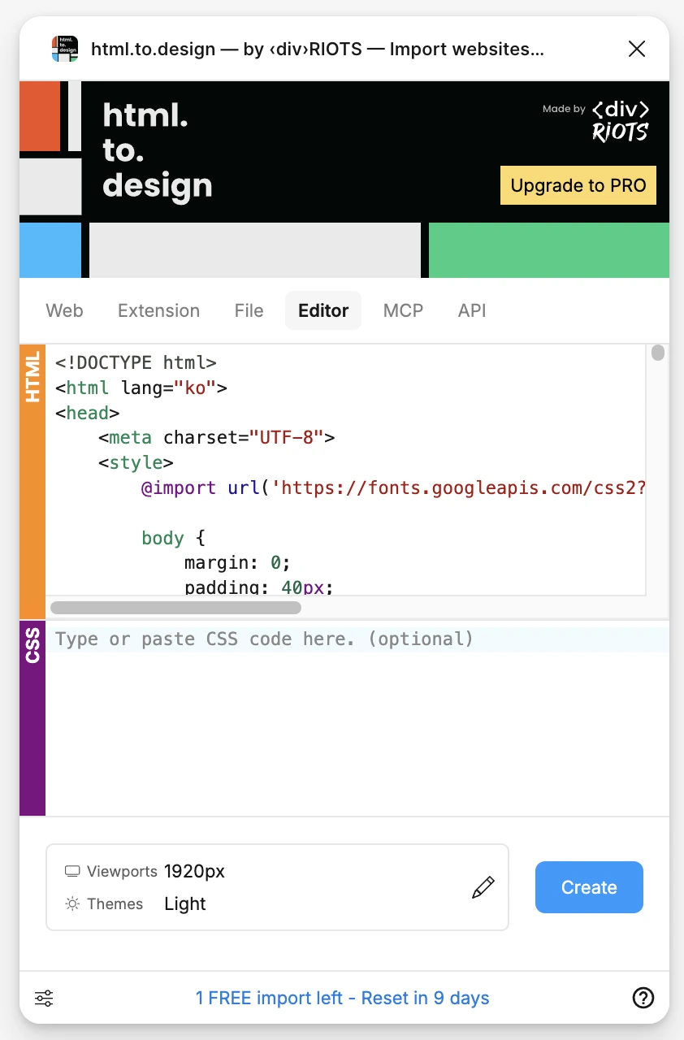This screenshot has width=684, height=1040.
Task: Click the html.to.design plugin logo icon
Action: 65,49
